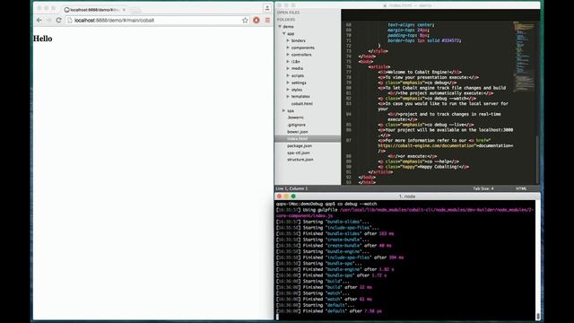The image size is (574, 323).
Task: Open the Chrome user profile button
Action: point(267,8)
